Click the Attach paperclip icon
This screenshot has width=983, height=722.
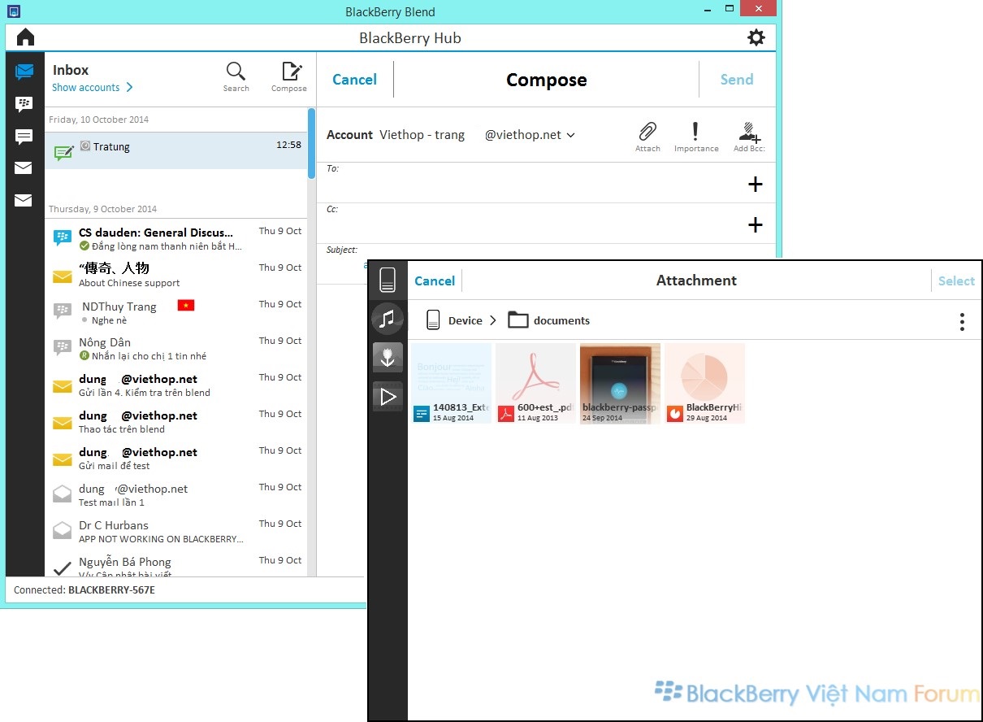tap(647, 136)
